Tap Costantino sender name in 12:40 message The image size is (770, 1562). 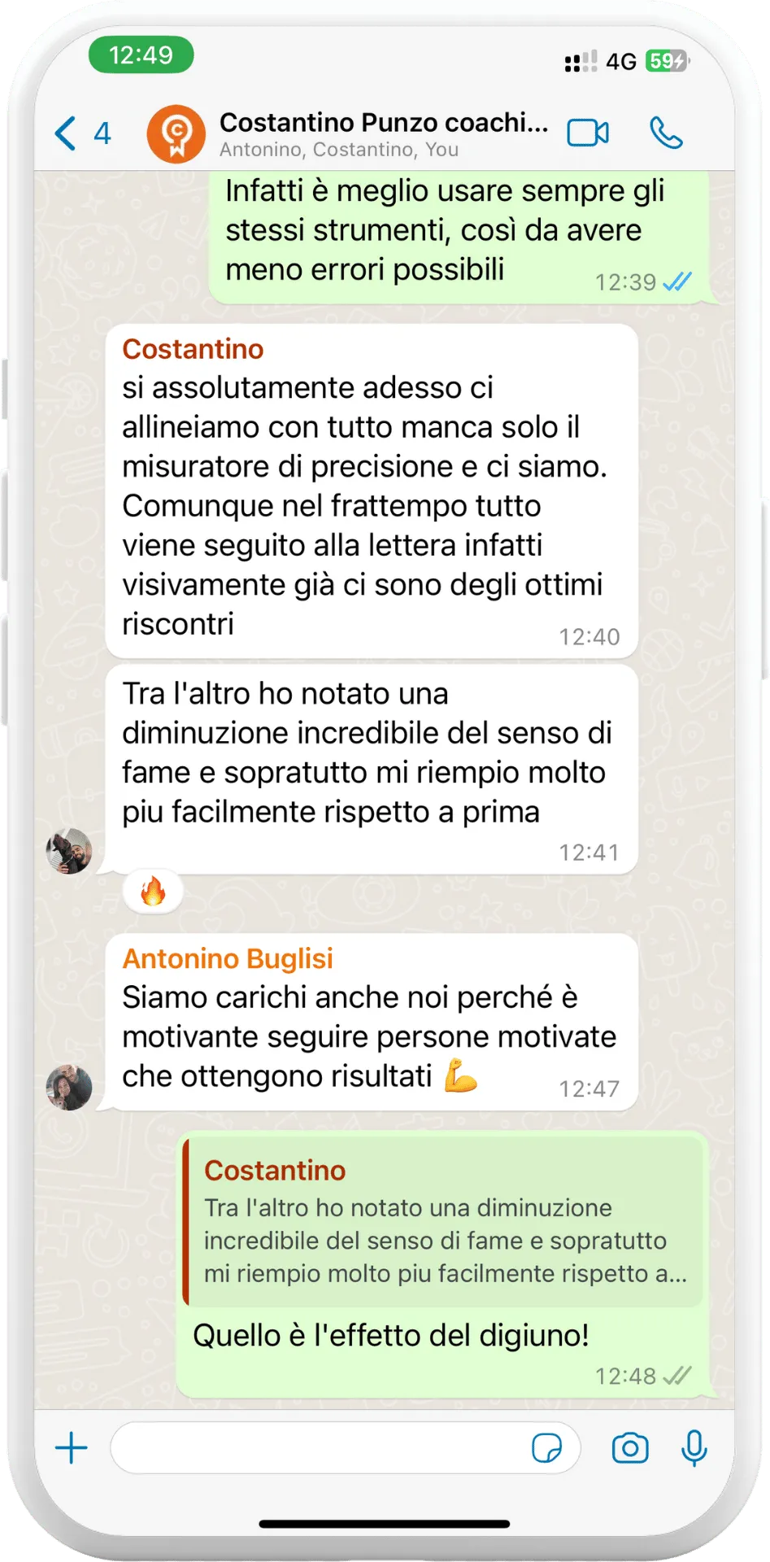tap(193, 349)
